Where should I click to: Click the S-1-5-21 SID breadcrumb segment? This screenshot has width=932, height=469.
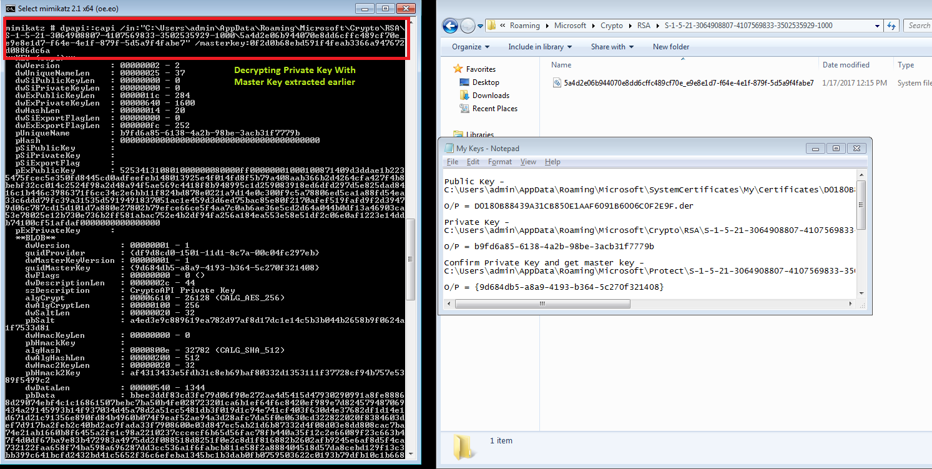click(x=748, y=26)
